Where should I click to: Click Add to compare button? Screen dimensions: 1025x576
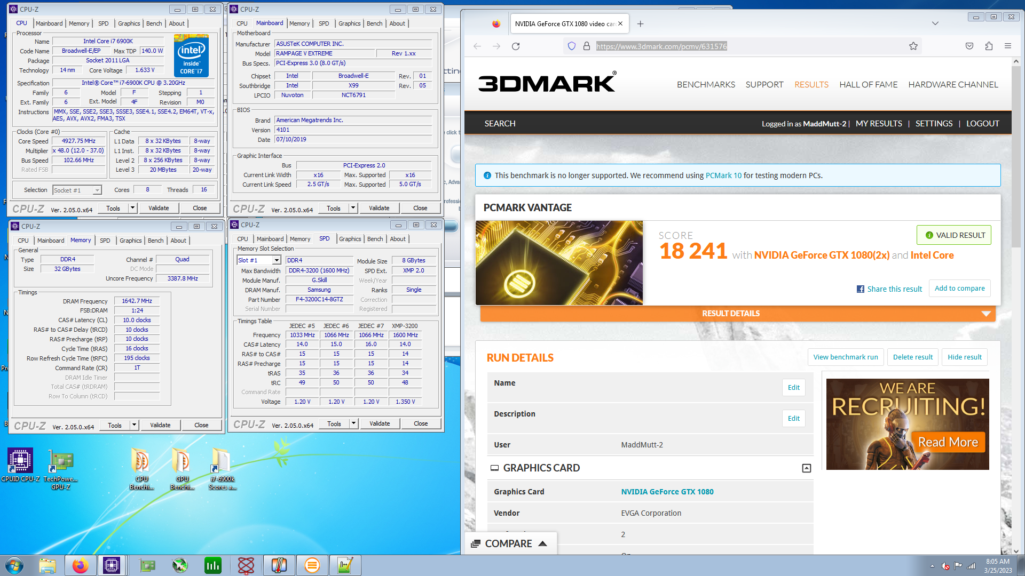[959, 289]
